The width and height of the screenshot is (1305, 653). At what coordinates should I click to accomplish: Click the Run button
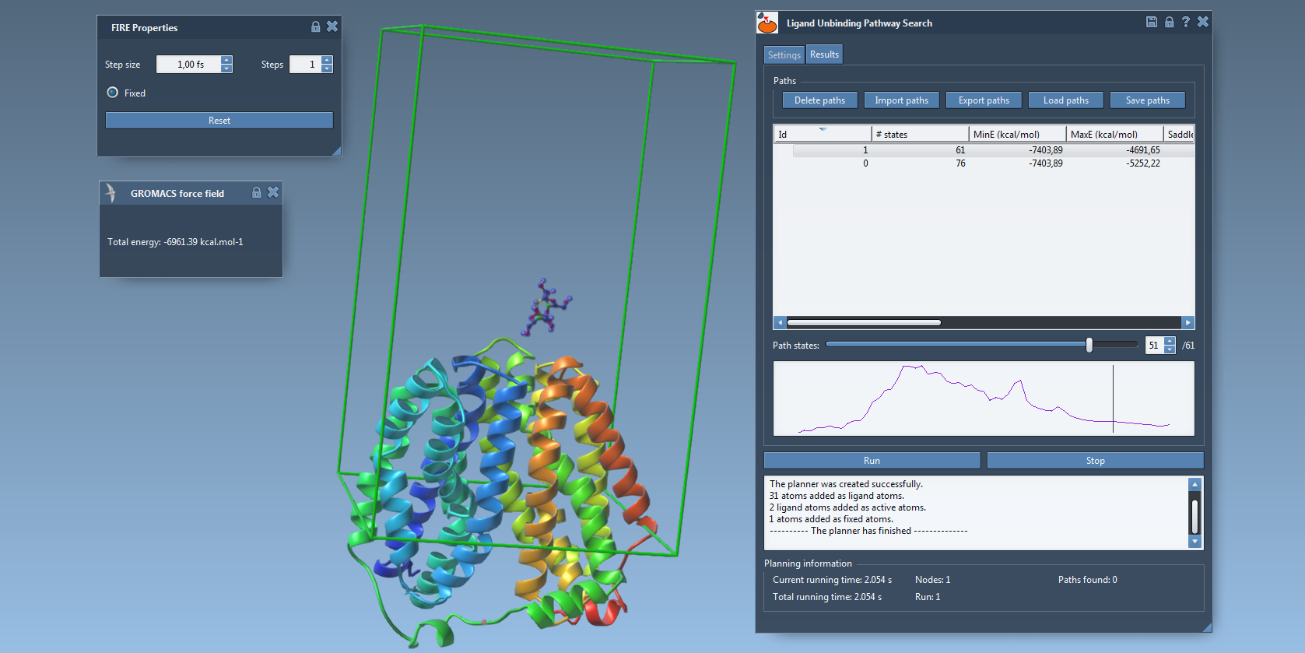tap(872, 461)
